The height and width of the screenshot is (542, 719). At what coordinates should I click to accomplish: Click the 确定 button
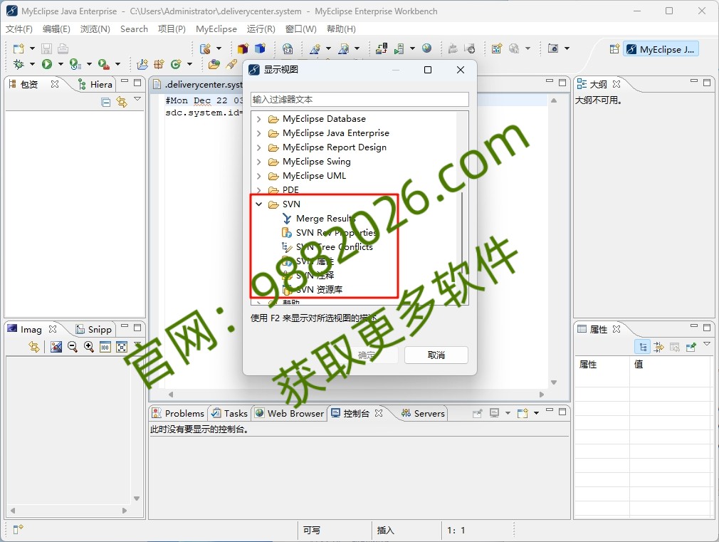pos(366,355)
